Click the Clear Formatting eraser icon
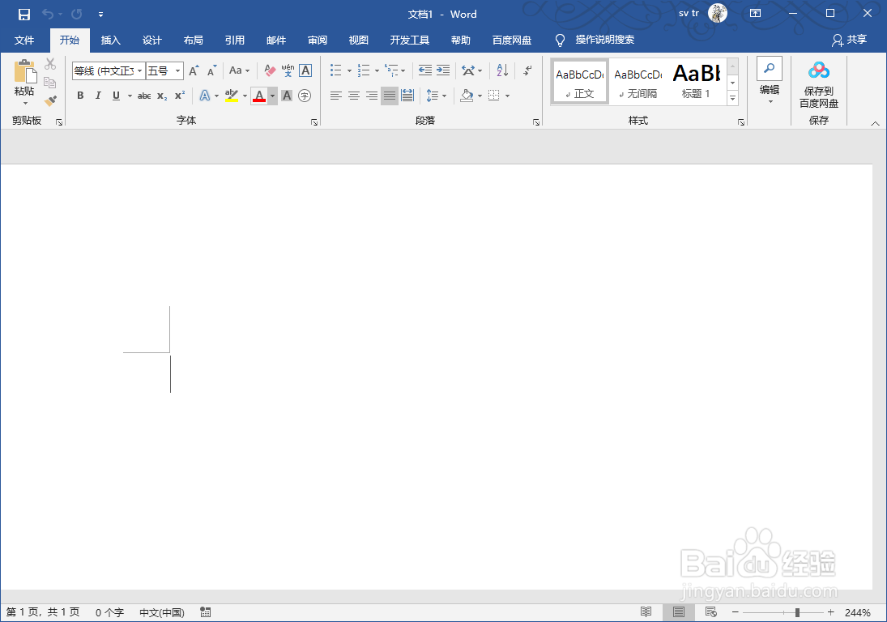887x622 pixels. click(x=270, y=70)
